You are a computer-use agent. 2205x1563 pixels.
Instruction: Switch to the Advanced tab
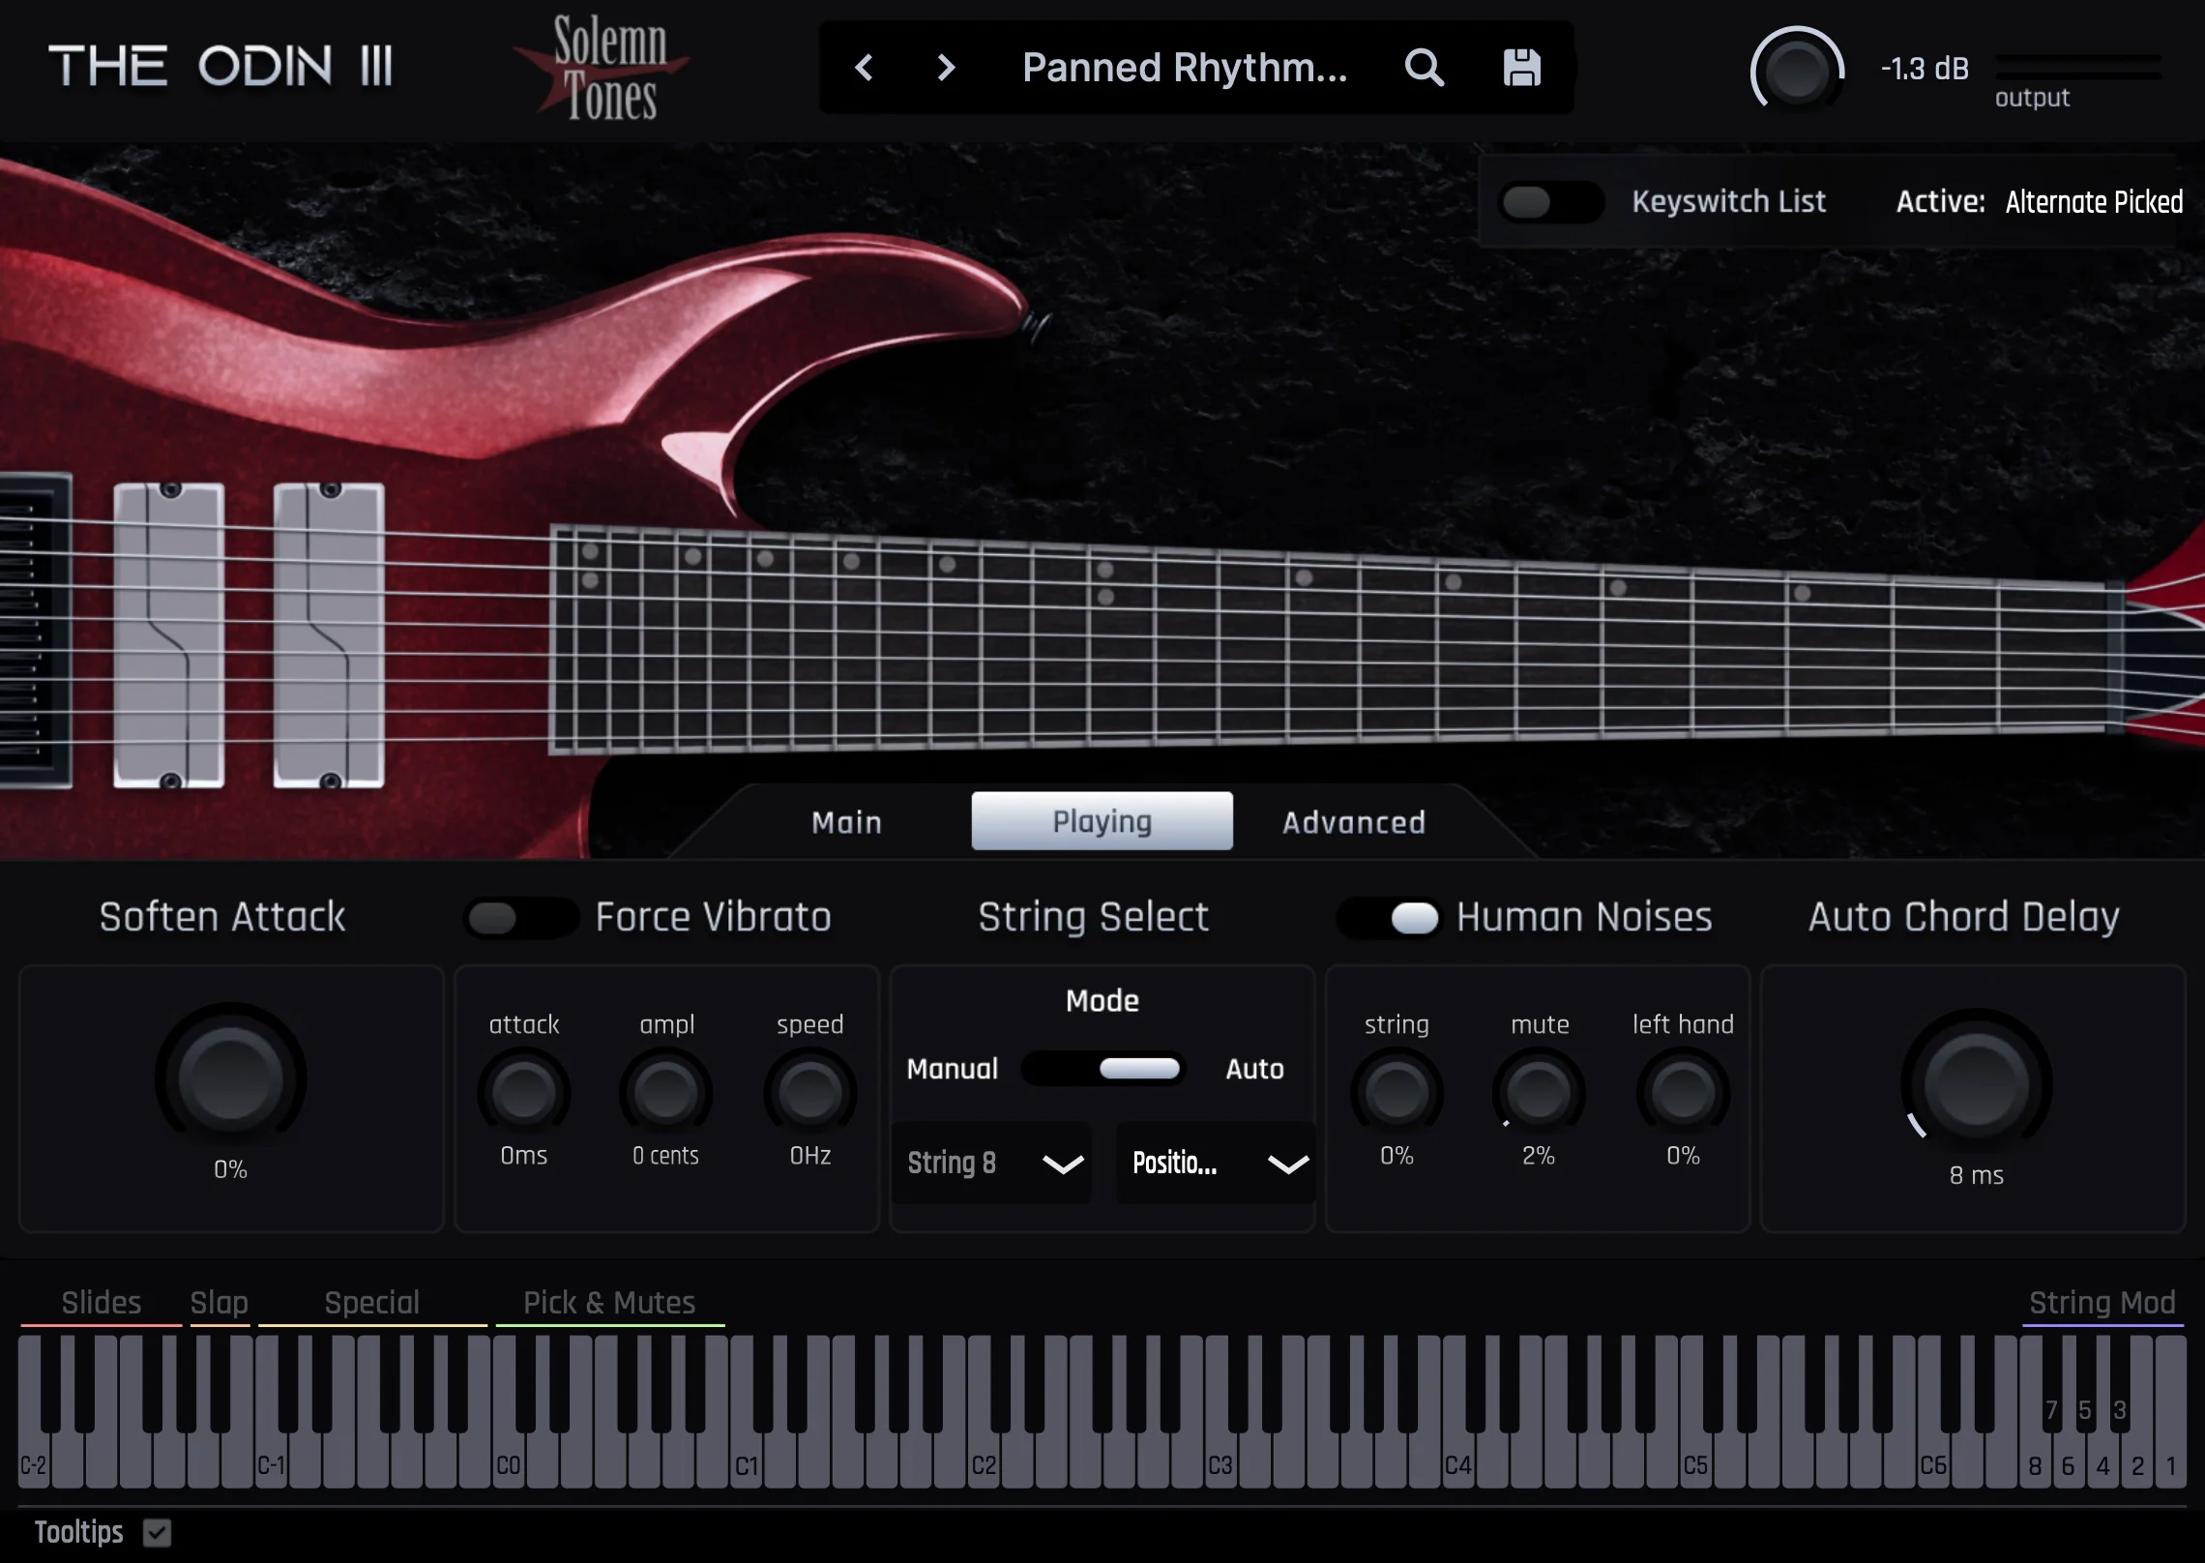pyautogui.click(x=1353, y=822)
